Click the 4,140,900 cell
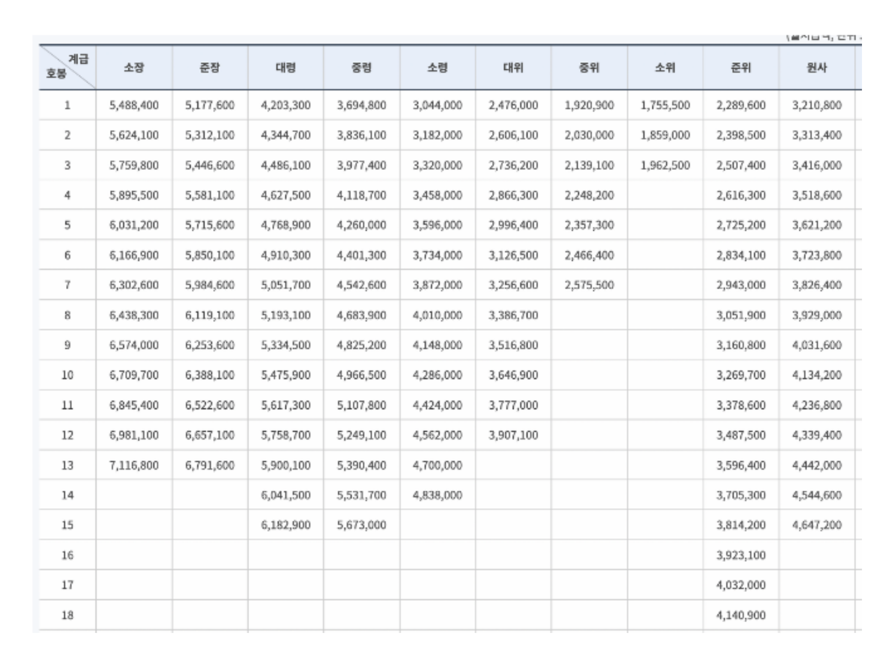This screenshot has height=663, width=892. tap(741, 615)
